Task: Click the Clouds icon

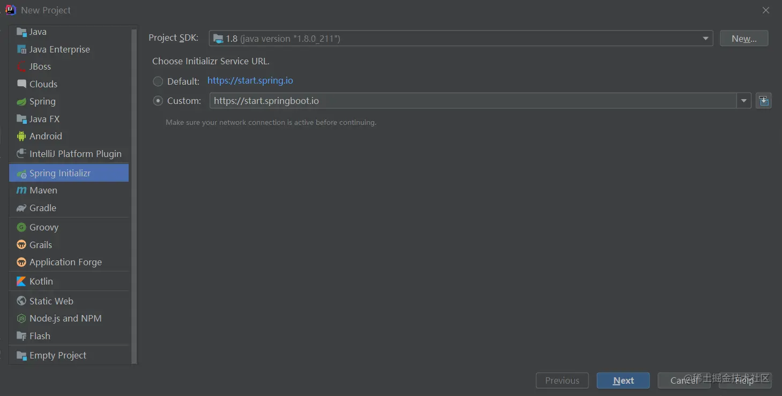Action: click(x=21, y=84)
